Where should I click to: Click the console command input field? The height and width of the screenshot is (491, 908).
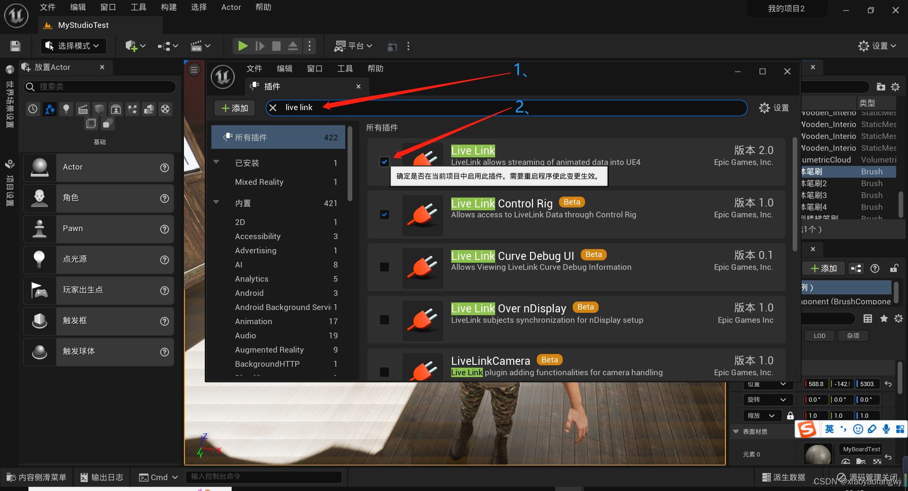point(264,477)
